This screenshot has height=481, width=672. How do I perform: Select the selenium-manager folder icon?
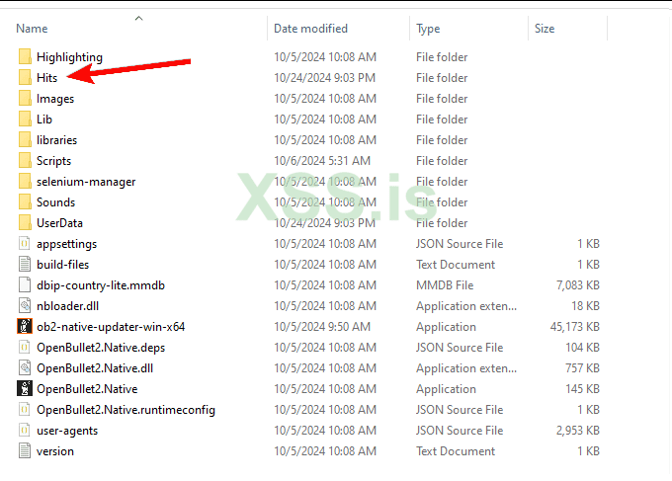(x=25, y=181)
